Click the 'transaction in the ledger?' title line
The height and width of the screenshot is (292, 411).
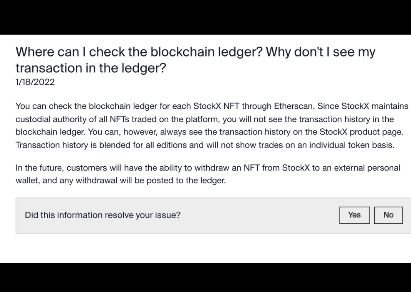coord(91,68)
